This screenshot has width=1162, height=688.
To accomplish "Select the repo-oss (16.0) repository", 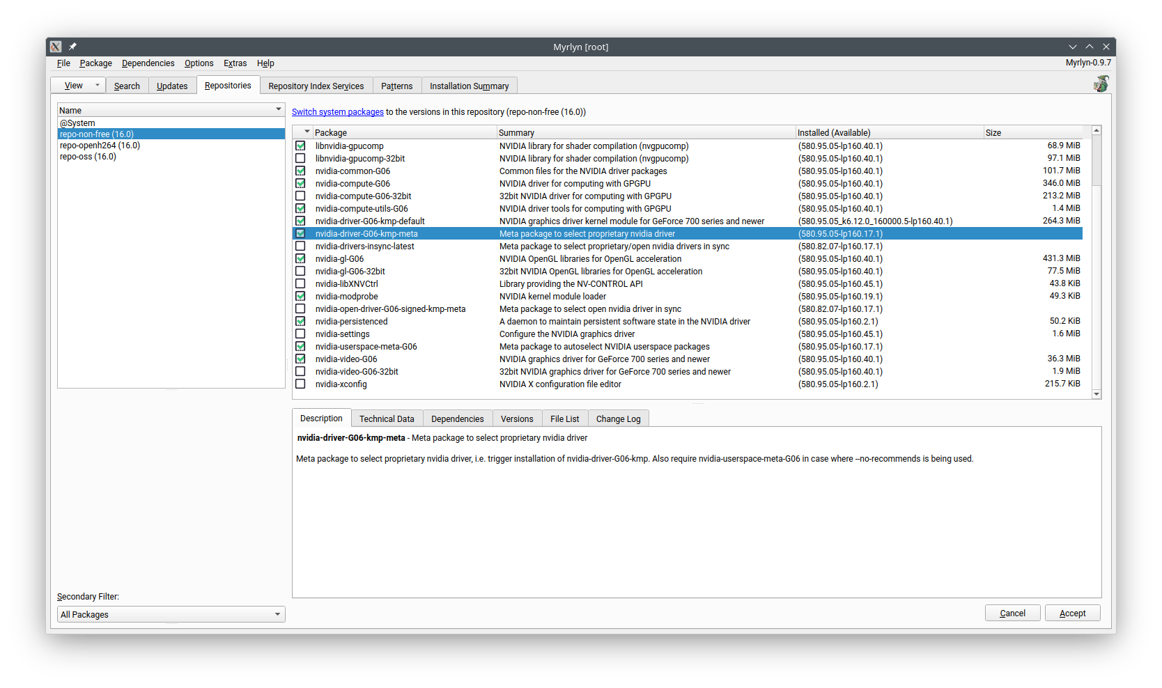I will click(171, 157).
